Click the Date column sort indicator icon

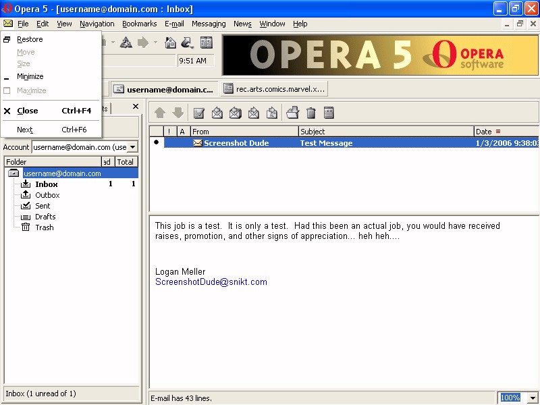(x=498, y=131)
